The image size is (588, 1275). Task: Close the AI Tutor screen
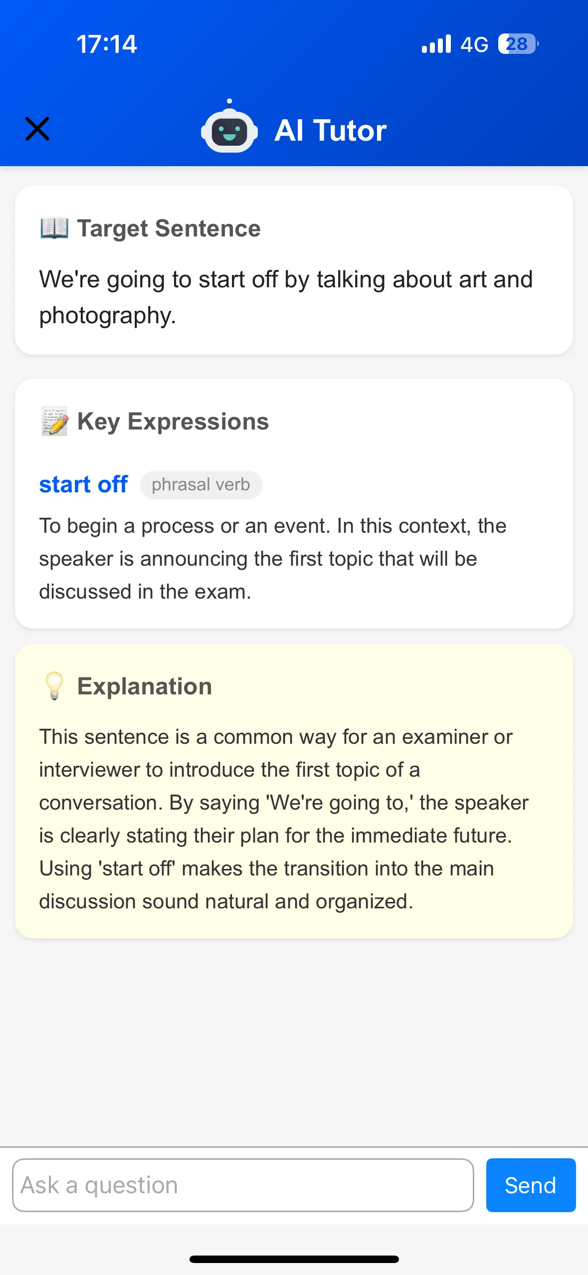(x=37, y=129)
